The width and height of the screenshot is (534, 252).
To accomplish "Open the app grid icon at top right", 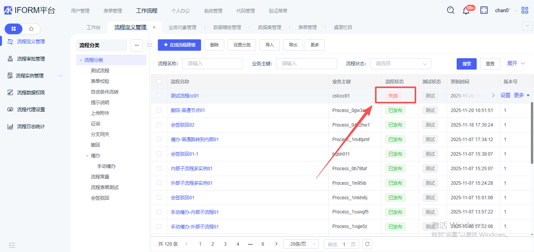I will (x=525, y=11).
